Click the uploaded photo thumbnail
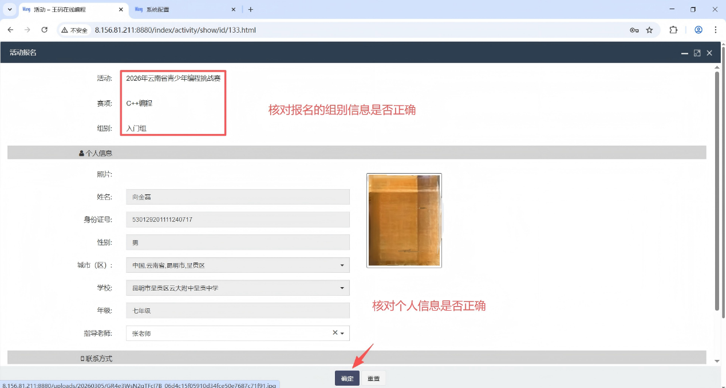 pos(404,221)
